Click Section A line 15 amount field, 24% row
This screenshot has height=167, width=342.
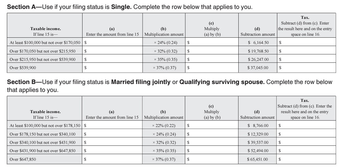coord(114,43)
